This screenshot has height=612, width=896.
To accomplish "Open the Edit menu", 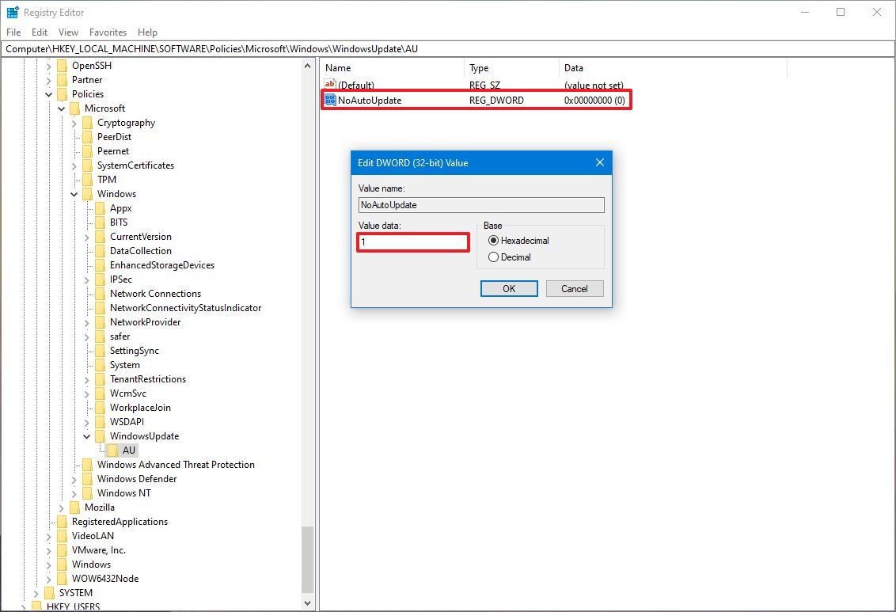I will [x=40, y=32].
